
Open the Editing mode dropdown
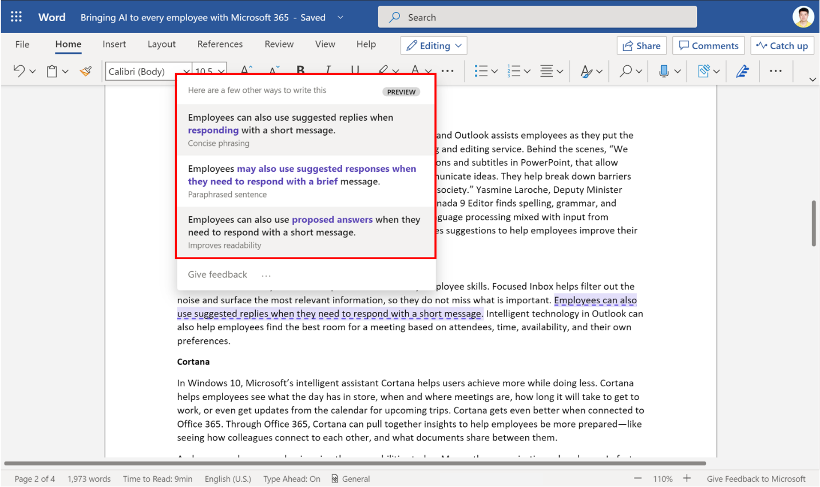point(433,45)
